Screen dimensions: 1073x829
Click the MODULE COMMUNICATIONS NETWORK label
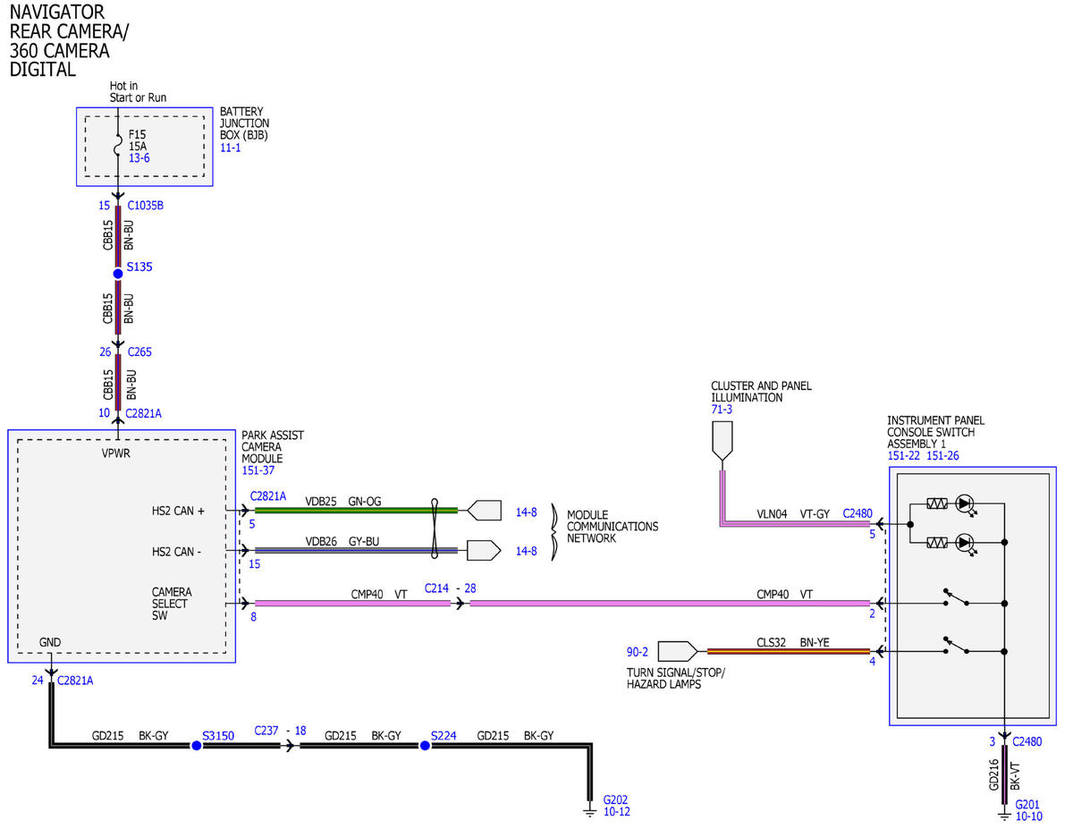[x=613, y=527]
